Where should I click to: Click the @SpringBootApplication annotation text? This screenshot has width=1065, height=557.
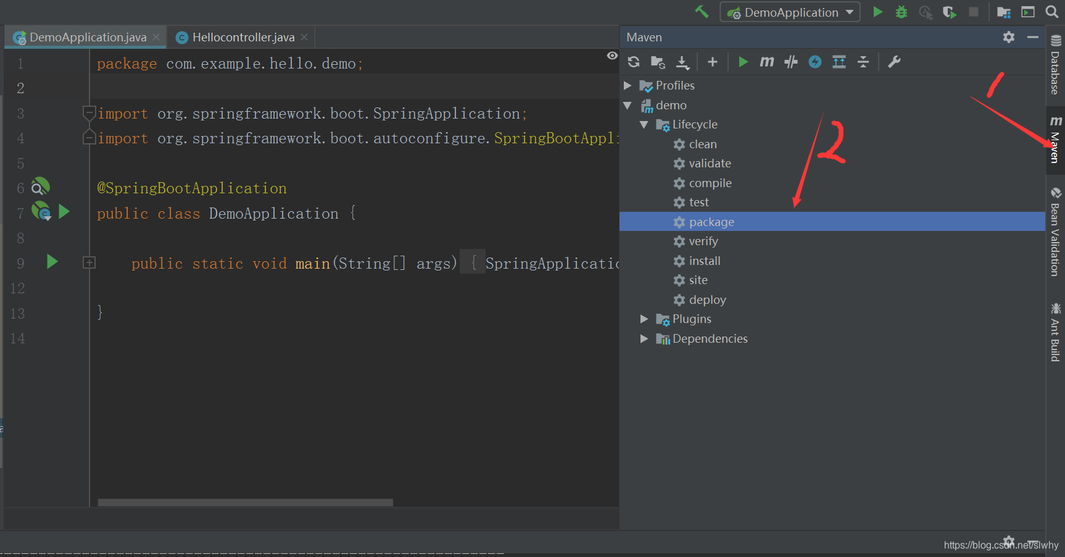click(192, 188)
